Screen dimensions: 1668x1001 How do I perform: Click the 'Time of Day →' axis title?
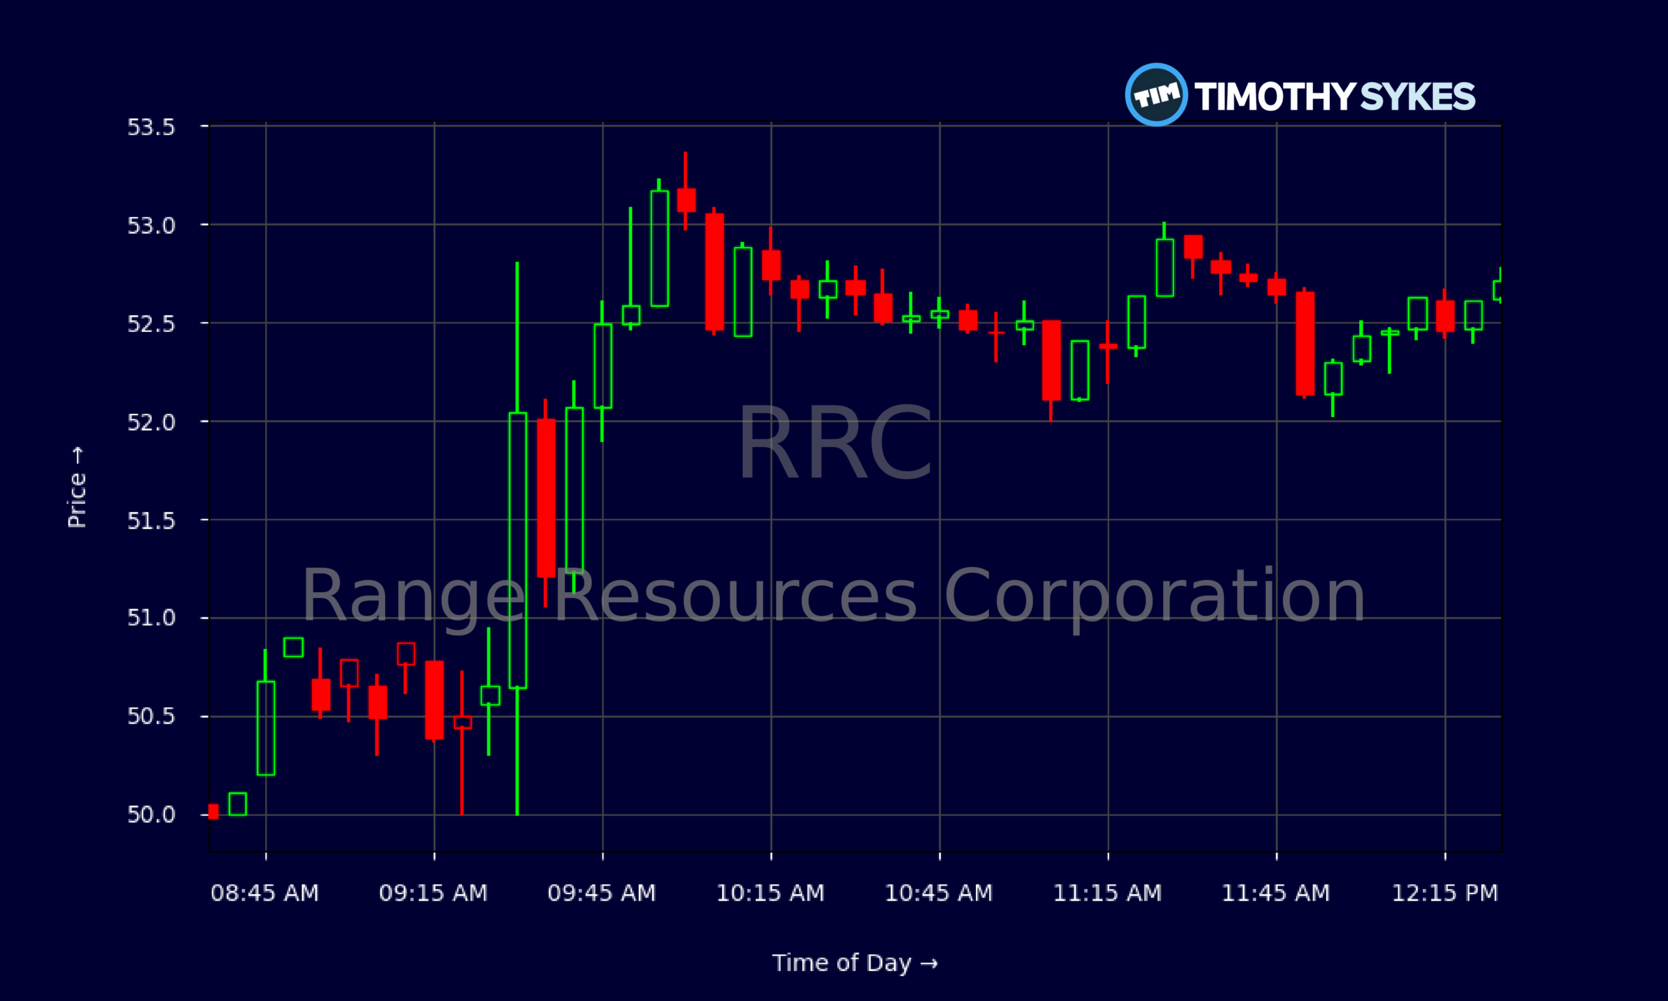[855, 963]
